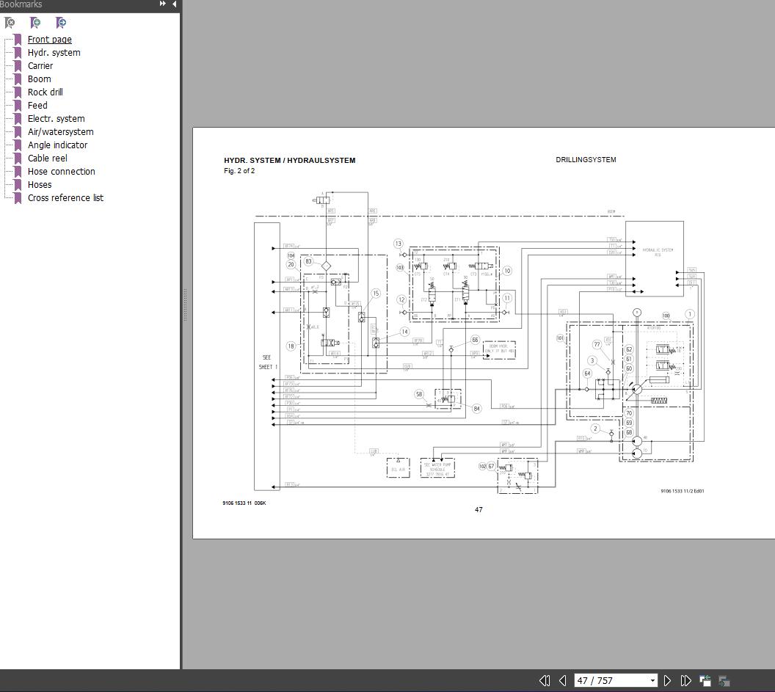This screenshot has width=775, height=692.
Task: Open the page number dropdown arrow
Action: (652, 680)
